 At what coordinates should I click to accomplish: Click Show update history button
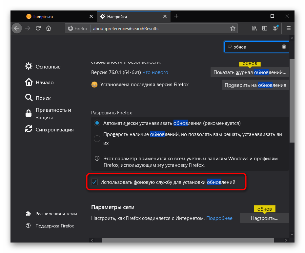[250, 72]
